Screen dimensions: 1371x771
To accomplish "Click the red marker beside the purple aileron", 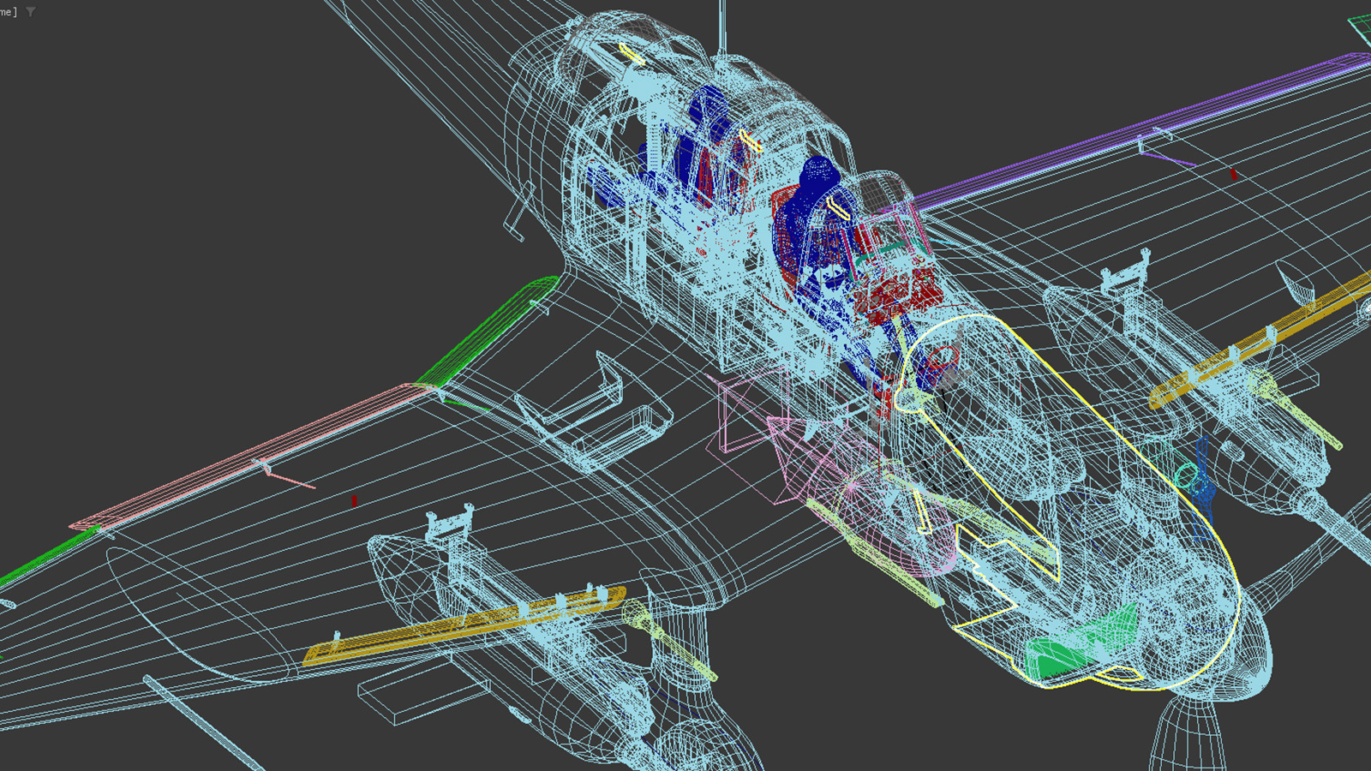I will click(x=1233, y=174).
